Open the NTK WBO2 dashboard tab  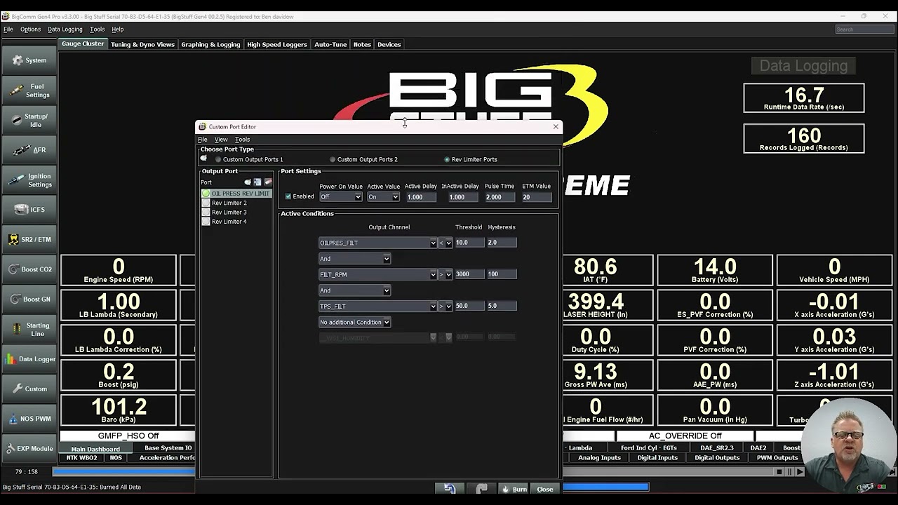(81, 458)
